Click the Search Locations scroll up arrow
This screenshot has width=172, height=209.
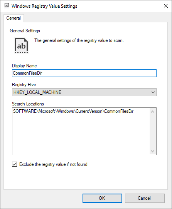click(x=152, y=112)
